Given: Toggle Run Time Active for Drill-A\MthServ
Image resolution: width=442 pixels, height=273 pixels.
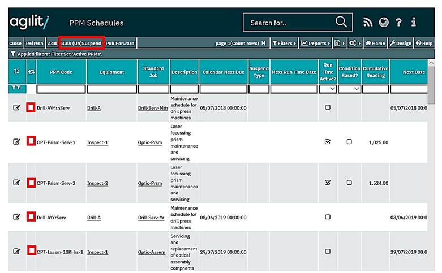Looking at the screenshot, I should (328, 107).
